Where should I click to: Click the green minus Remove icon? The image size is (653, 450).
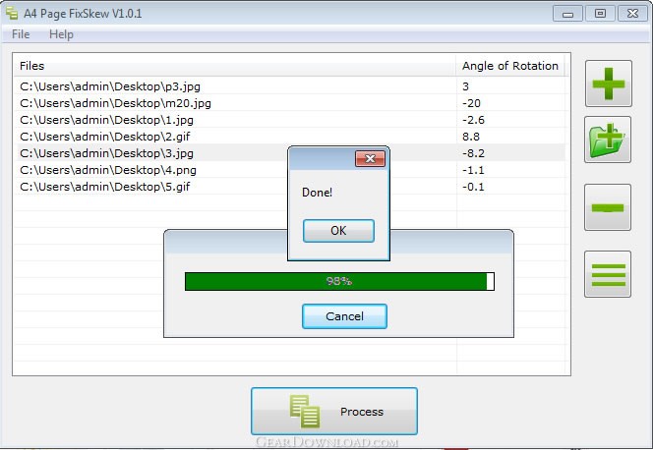(608, 207)
